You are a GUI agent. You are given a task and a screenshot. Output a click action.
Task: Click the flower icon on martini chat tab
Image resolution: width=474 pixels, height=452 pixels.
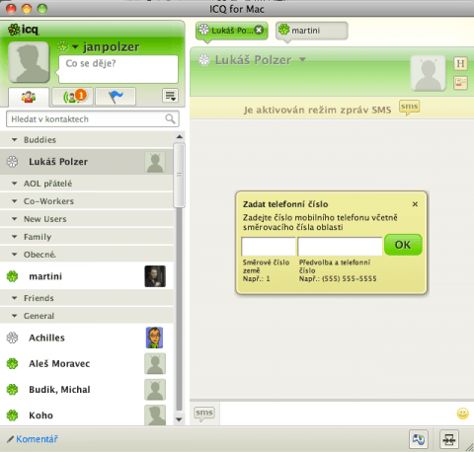tap(284, 30)
